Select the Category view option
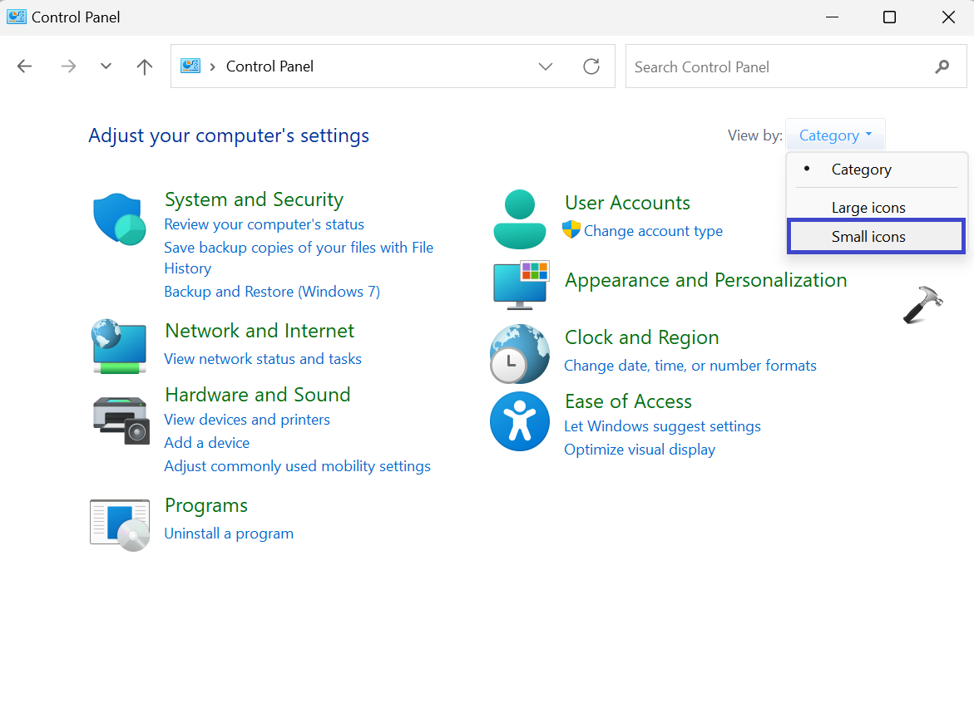The height and width of the screenshot is (723, 974). coord(861,170)
